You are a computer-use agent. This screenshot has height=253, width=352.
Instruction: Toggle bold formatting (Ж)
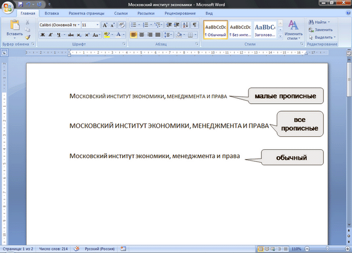point(43,35)
